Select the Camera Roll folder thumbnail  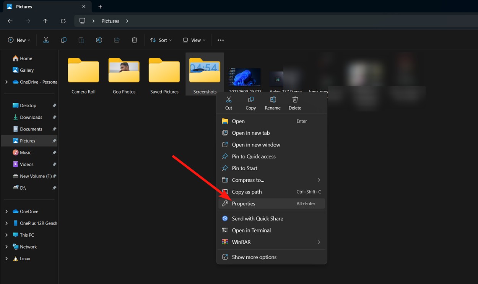click(83, 71)
